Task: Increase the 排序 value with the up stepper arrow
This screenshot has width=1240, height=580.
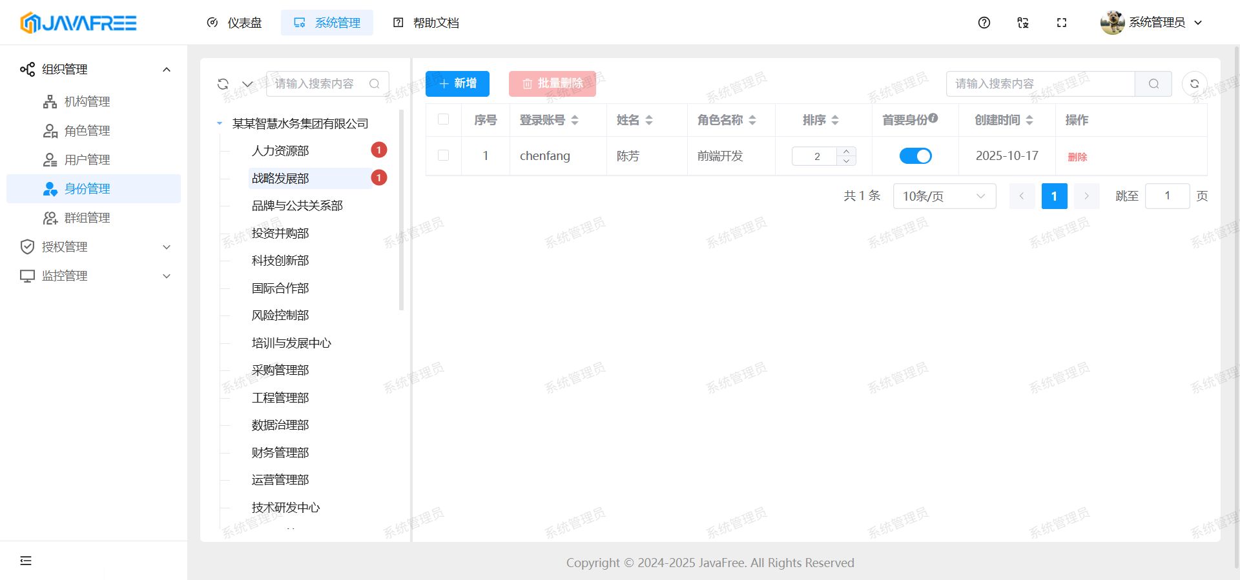Action: [846, 152]
